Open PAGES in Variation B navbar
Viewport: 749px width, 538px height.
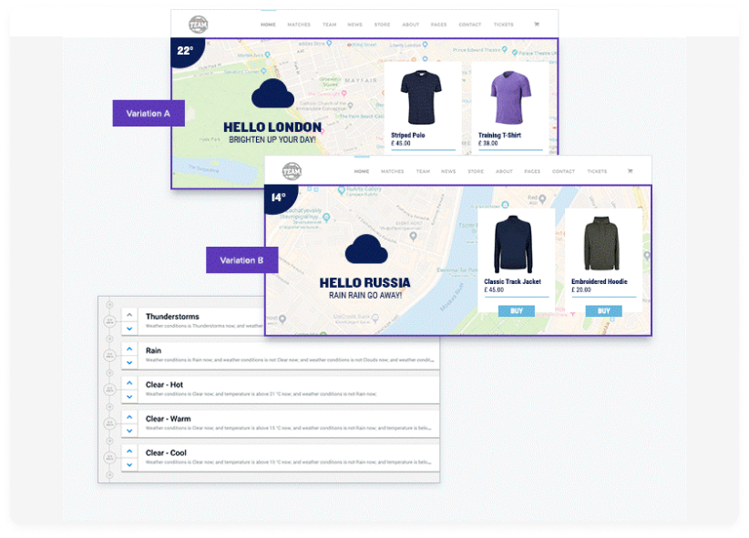[532, 171]
